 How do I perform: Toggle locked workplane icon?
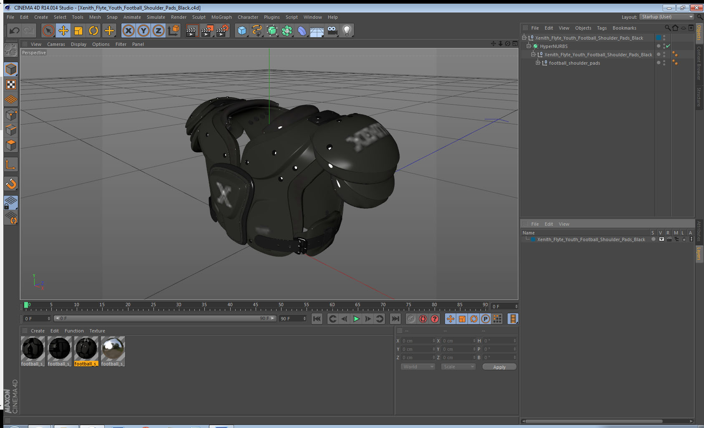coord(11,202)
